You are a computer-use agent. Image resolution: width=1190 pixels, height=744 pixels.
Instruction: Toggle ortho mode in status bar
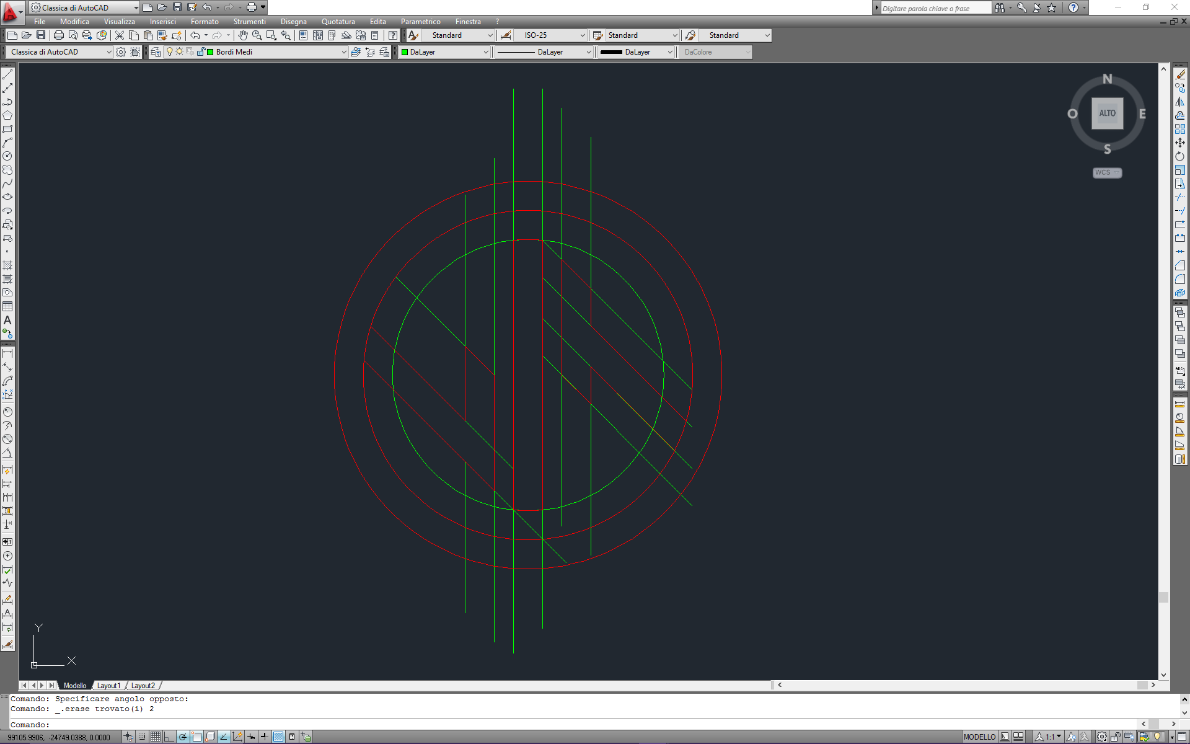pyautogui.click(x=169, y=737)
